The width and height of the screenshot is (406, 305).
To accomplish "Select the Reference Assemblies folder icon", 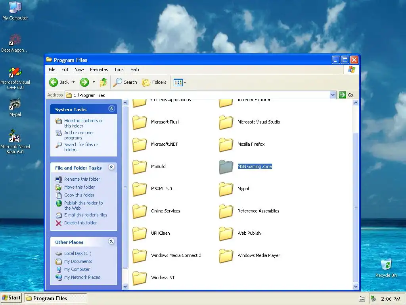I will click(226, 211).
